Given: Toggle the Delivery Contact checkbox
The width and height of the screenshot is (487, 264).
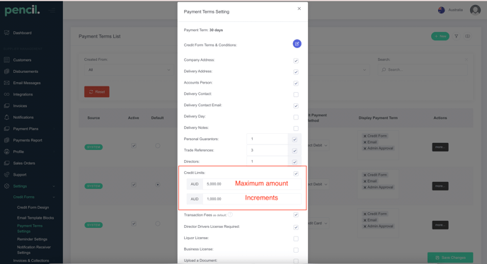Looking at the screenshot, I should click(296, 94).
